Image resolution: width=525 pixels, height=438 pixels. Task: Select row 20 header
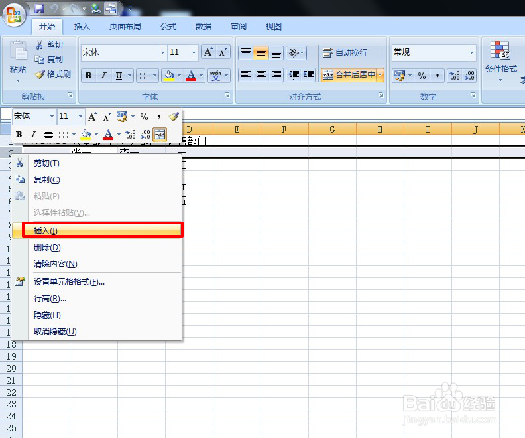(x=11, y=368)
